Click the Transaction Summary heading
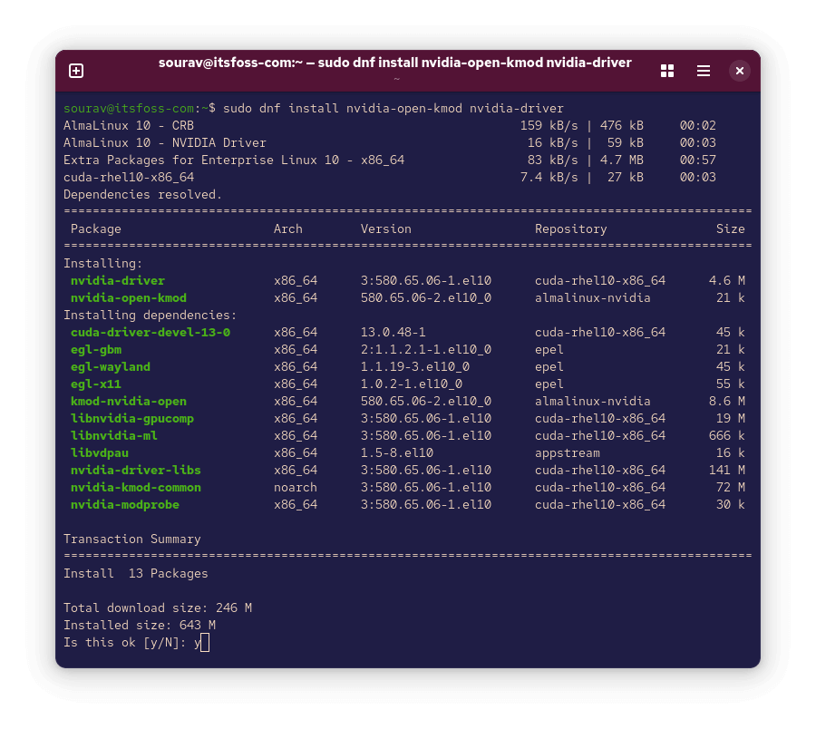Viewport: 816px width, 729px height. click(132, 539)
